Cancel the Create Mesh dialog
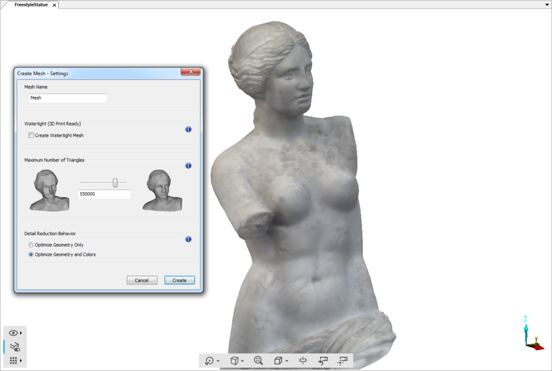 click(x=142, y=280)
